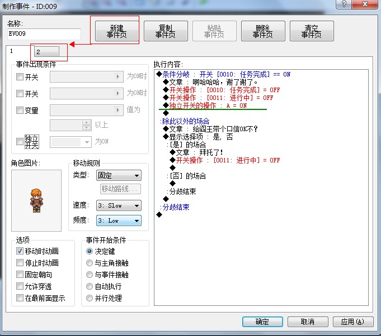The width and height of the screenshot is (381, 336).
Task: Select the last empty command line
Action: click(159, 214)
